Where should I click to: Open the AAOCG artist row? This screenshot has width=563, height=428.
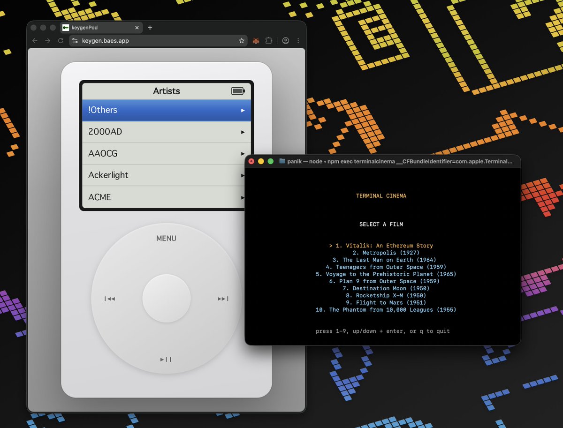[167, 154]
